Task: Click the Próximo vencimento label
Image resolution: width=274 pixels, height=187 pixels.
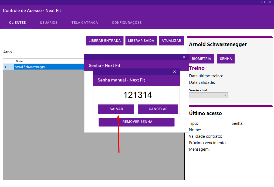Action: pyautogui.click(x=208, y=143)
